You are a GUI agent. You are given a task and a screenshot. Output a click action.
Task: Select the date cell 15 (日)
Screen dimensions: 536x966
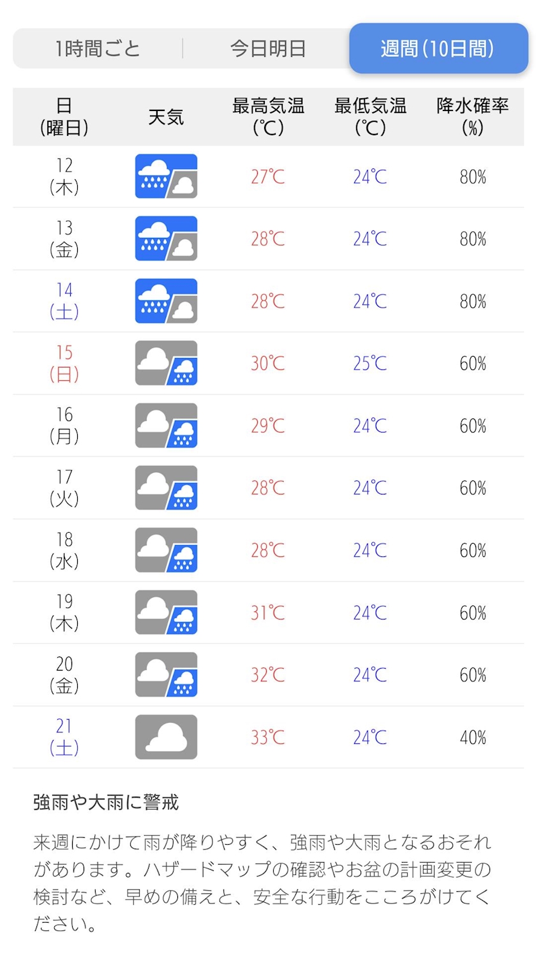coord(64,363)
